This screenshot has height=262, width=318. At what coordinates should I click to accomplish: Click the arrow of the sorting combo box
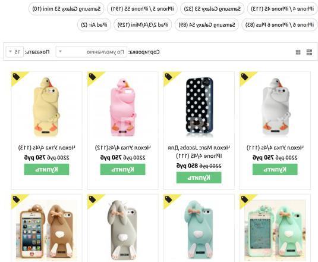click(60, 52)
